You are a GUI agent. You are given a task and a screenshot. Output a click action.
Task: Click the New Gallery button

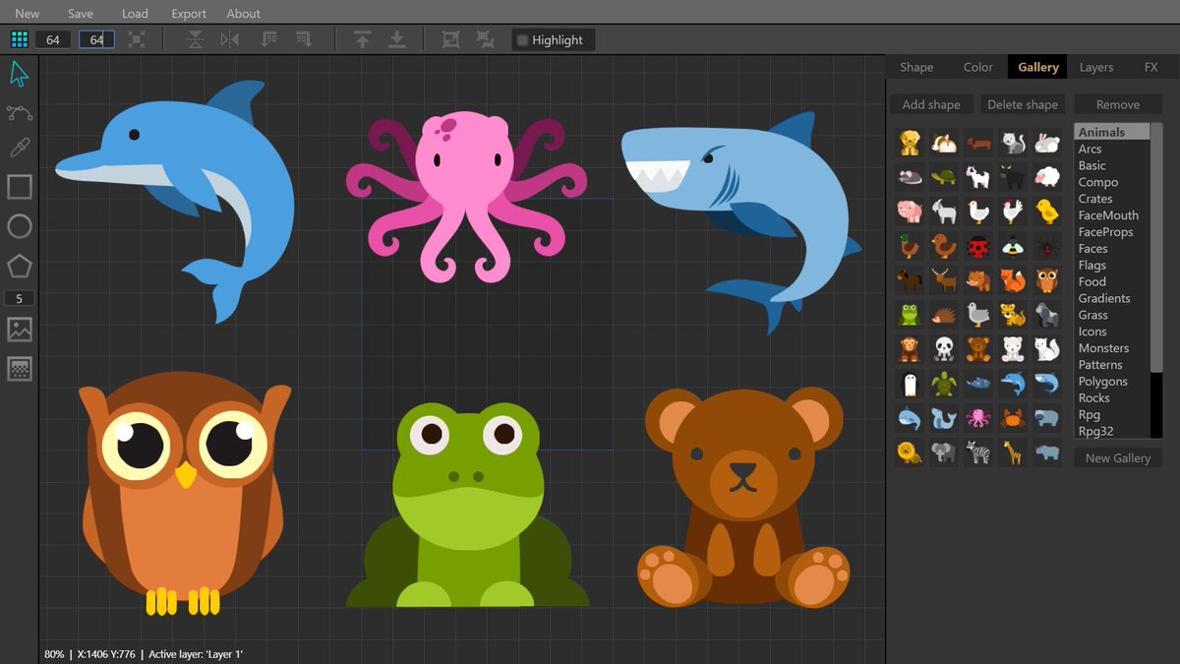click(1118, 457)
